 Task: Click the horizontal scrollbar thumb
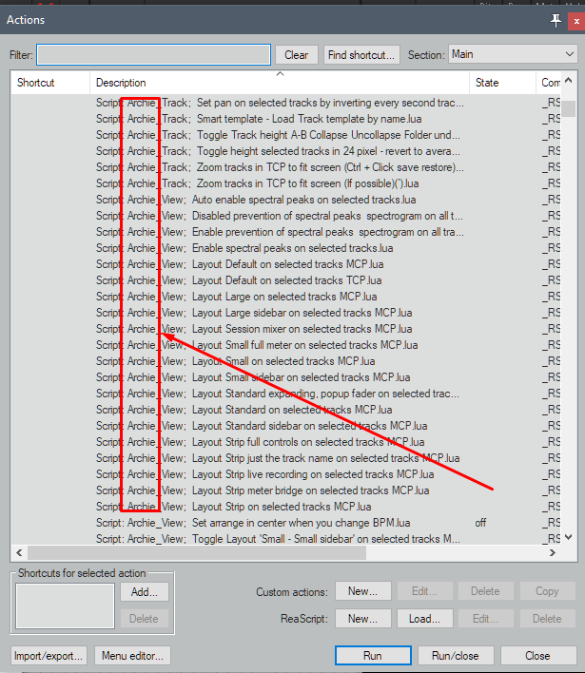(x=197, y=553)
